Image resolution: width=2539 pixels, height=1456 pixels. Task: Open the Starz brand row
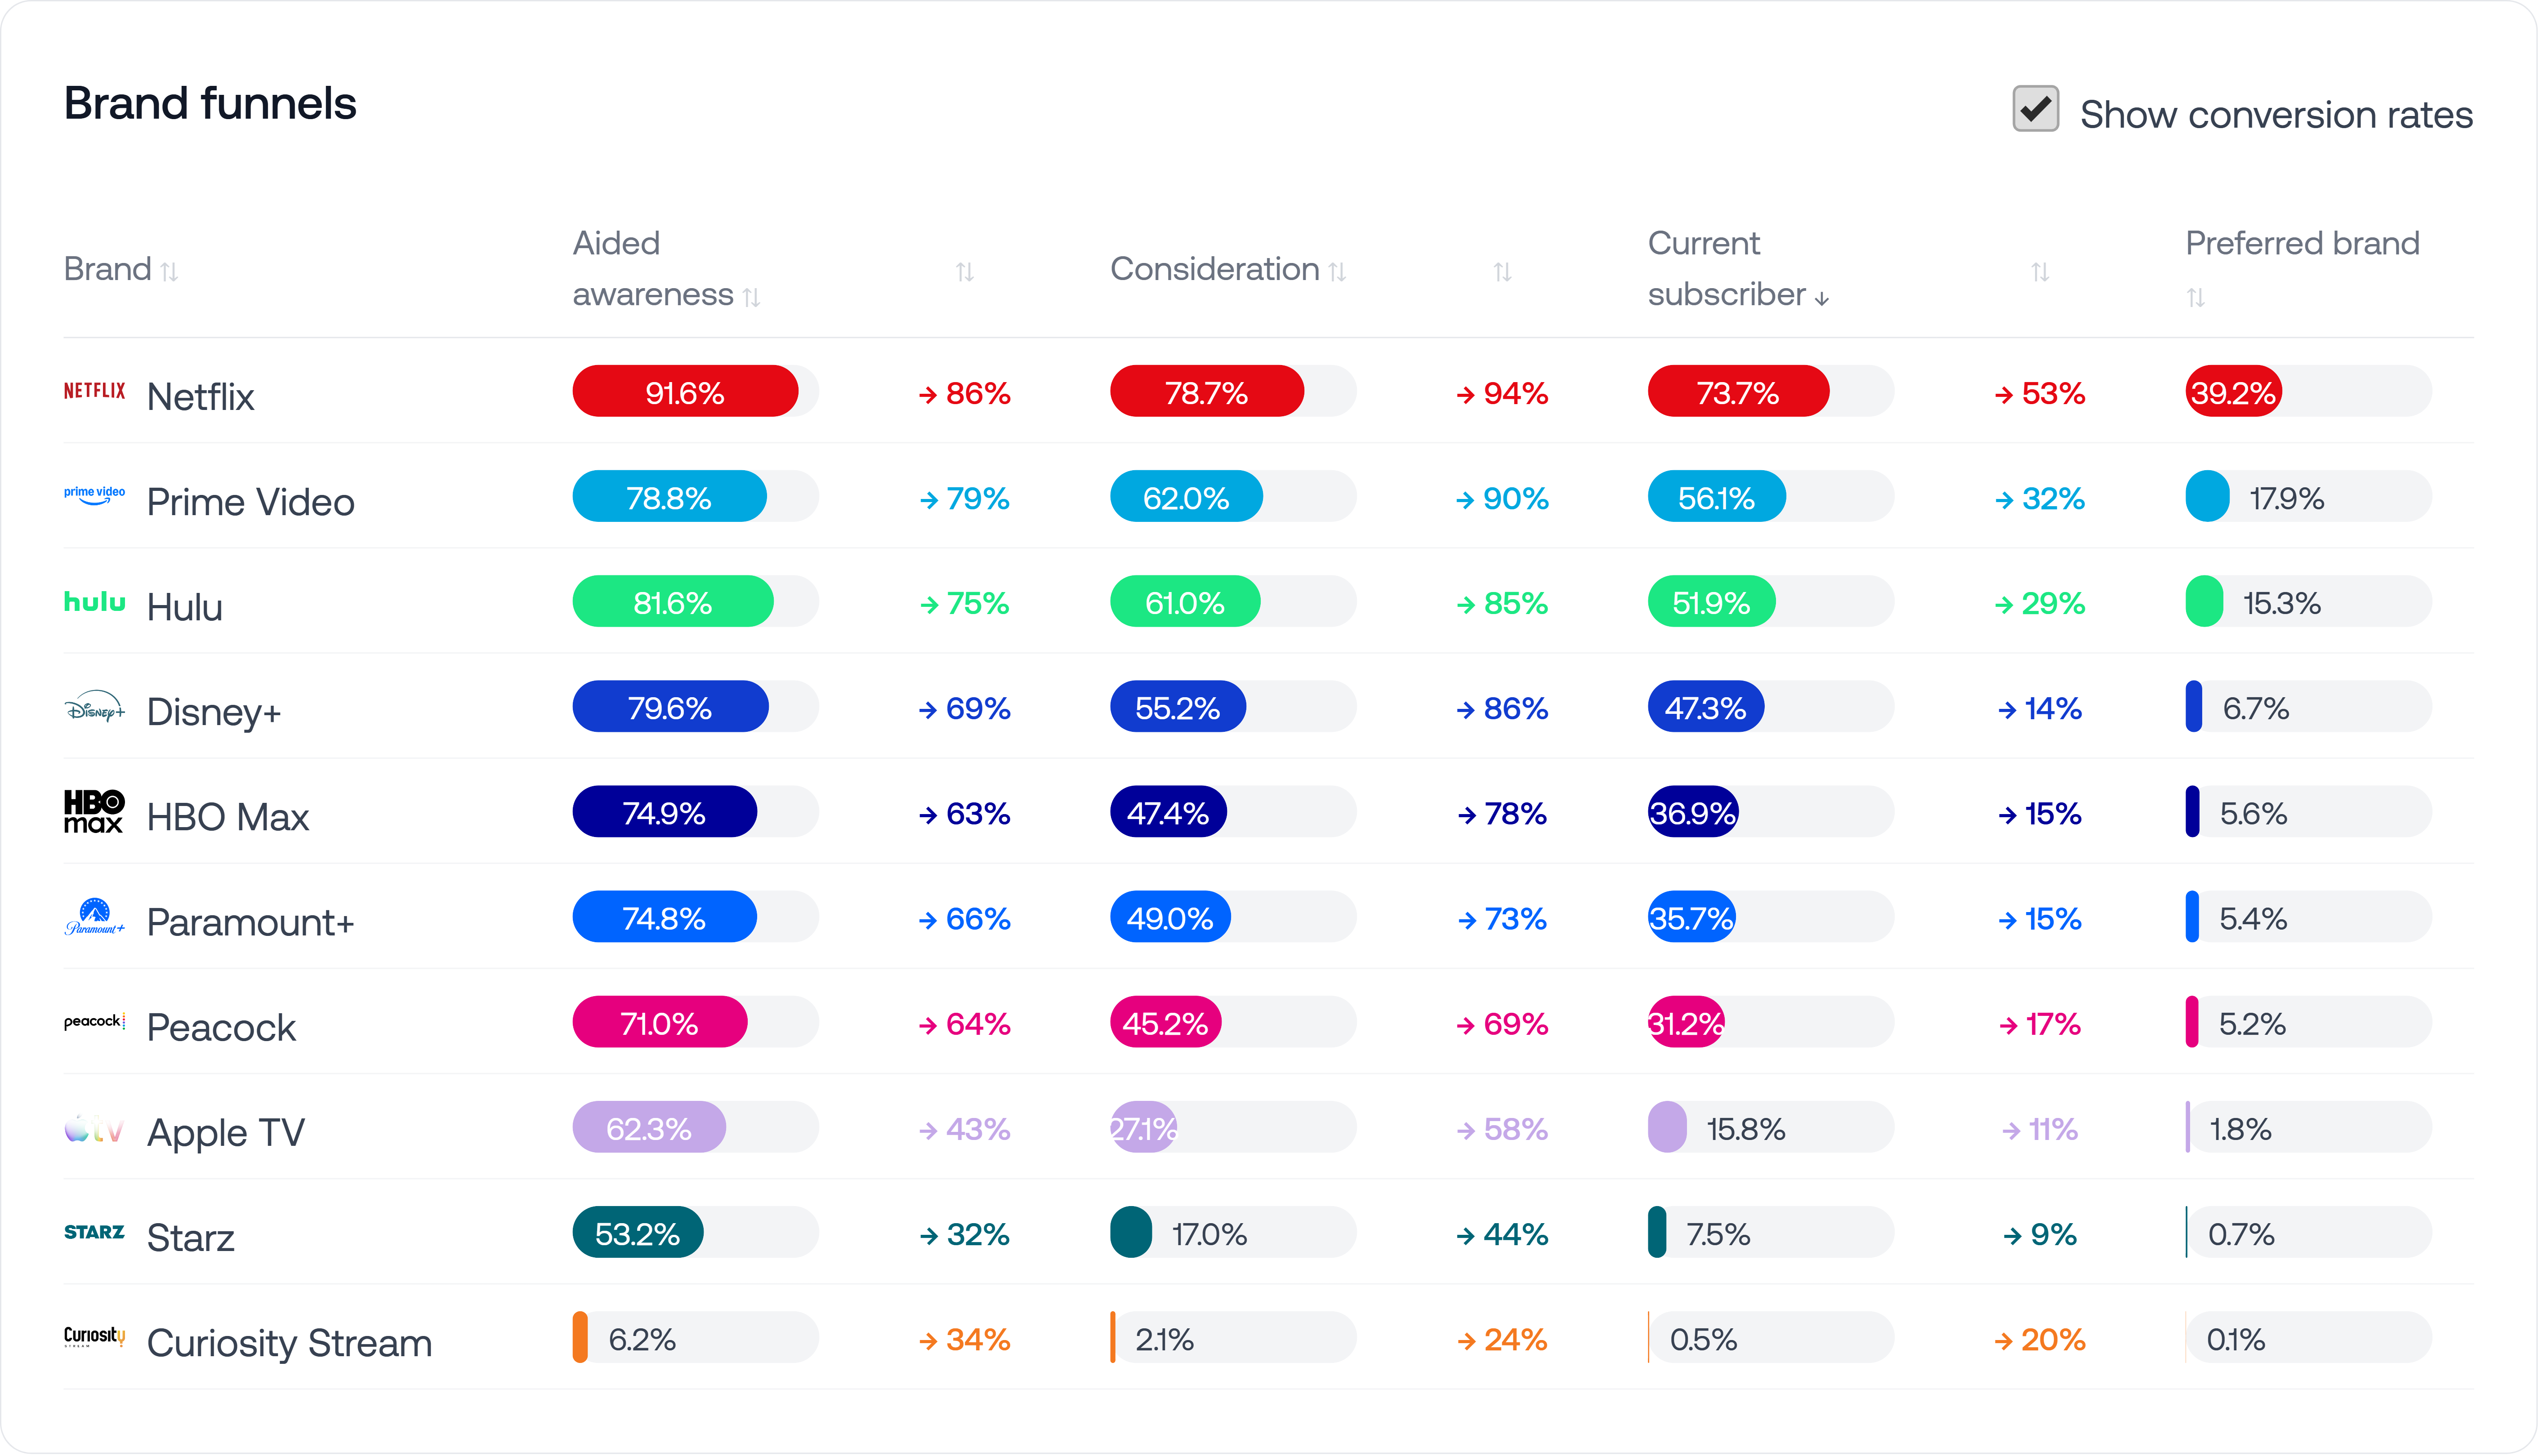[x=191, y=1237]
